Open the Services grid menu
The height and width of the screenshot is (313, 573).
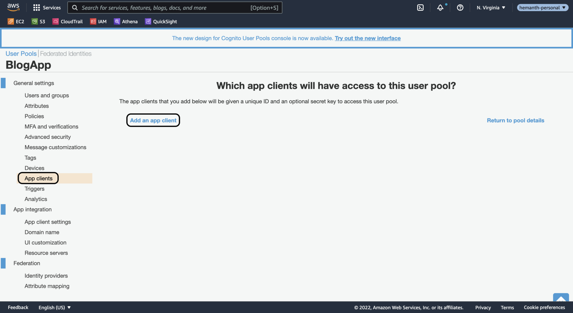(x=47, y=8)
